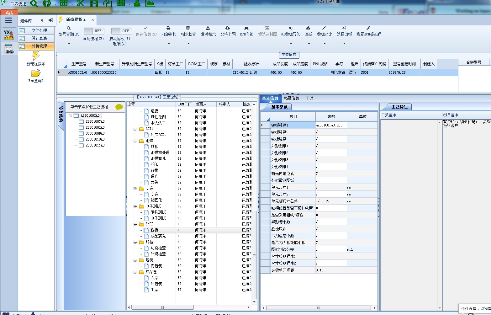The height and width of the screenshot is (315, 491).
Task: Click the 指示检查 toolbar icon
Action: 188,28
